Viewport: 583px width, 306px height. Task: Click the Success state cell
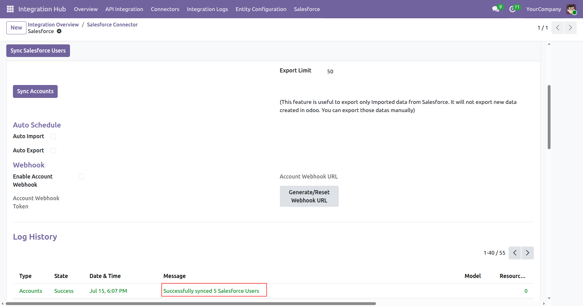(64, 291)
